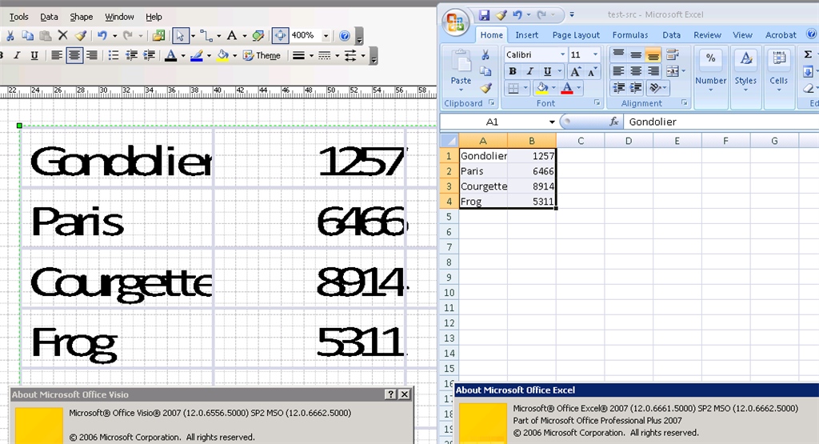
Task: Click Decrease Indent in Visio formatting toolbar
Action: tap(132, 55)
